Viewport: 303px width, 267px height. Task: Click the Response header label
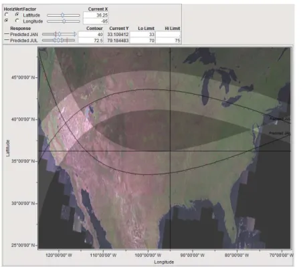[x=20, y=28]
